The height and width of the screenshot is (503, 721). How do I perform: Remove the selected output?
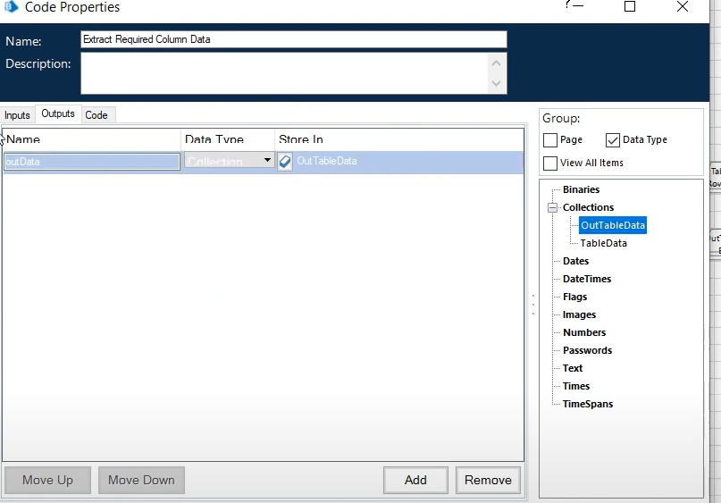point(488,480)
